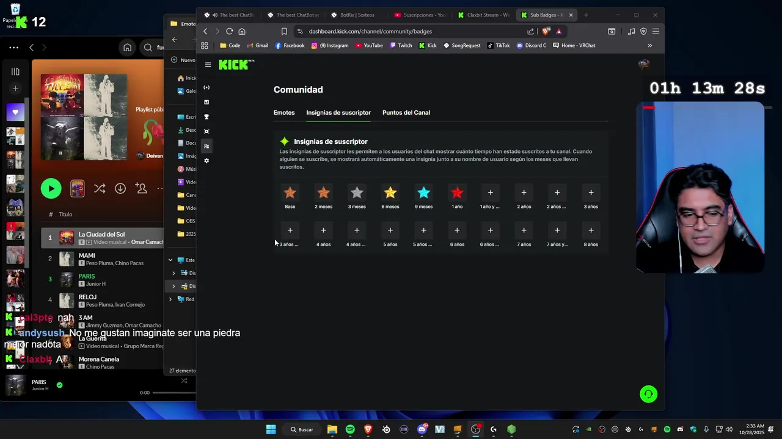Open the Code bookmarks folder

coord(230,45)
